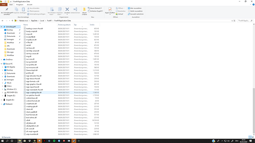Select the rage-scripting-five.dll file
The height and width of the screenshot is (143, 255).
click(61, 93)
